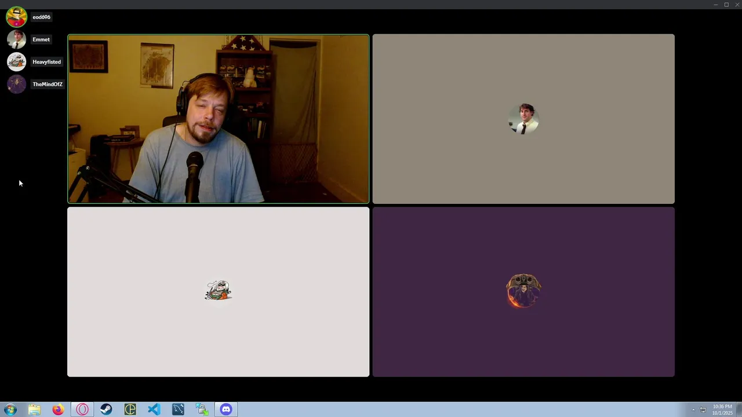Click Heavyfisted's avatar in participant list

pos(16,62)
